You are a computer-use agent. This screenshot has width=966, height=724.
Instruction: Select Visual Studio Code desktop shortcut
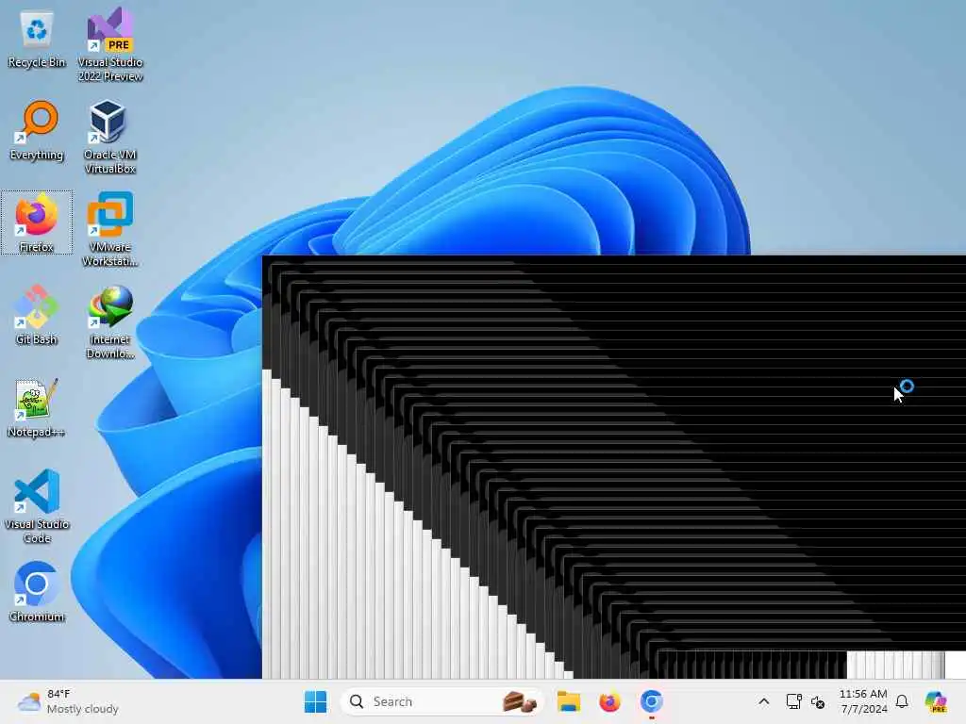(x=37, y=506)
